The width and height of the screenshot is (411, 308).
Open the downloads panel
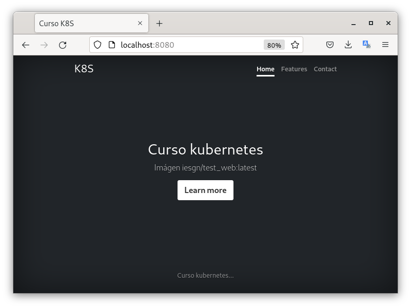pos(348,45)
